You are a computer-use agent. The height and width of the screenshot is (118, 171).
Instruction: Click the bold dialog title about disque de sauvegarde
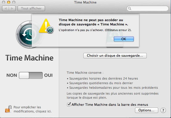(93, 22)
